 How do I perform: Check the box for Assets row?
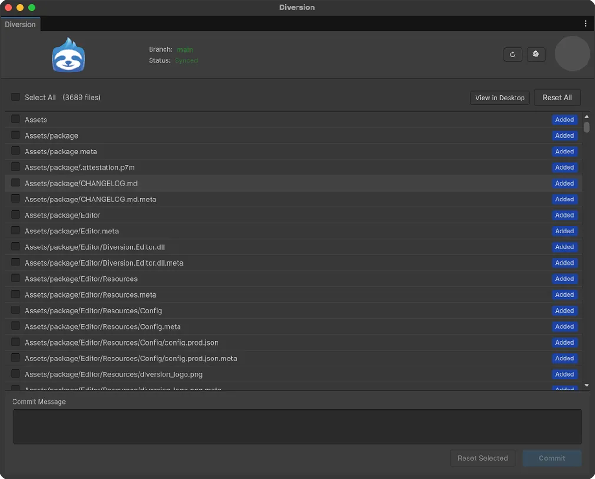pos(15,119)
